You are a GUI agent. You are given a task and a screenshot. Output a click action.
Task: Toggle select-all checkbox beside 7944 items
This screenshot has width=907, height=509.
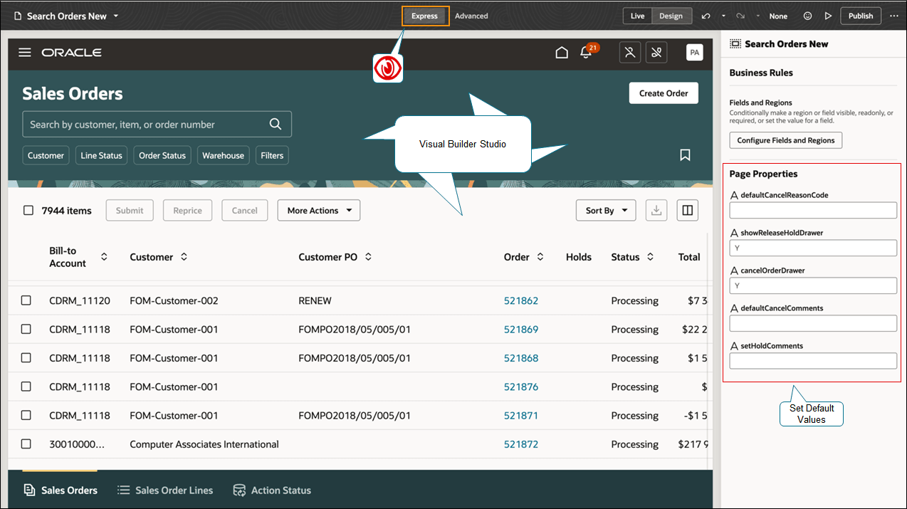pyautogui.click(x=28, y=211)
